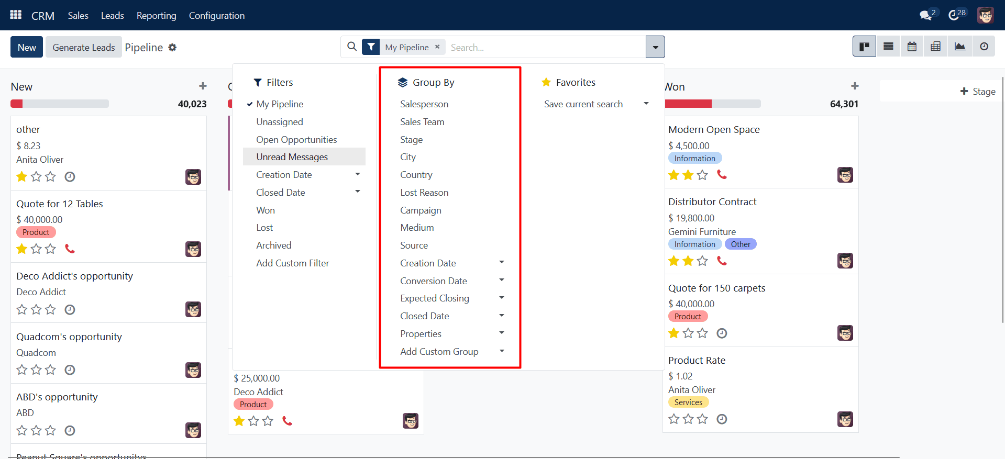Viewport: 1005px width, 459px height.
Task: Click the New button
Action: coord(27,47)
